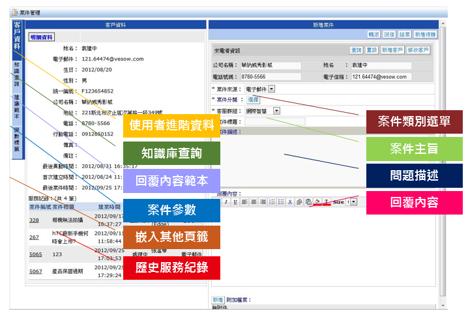Click the 轉派 button

coord(373,35)
